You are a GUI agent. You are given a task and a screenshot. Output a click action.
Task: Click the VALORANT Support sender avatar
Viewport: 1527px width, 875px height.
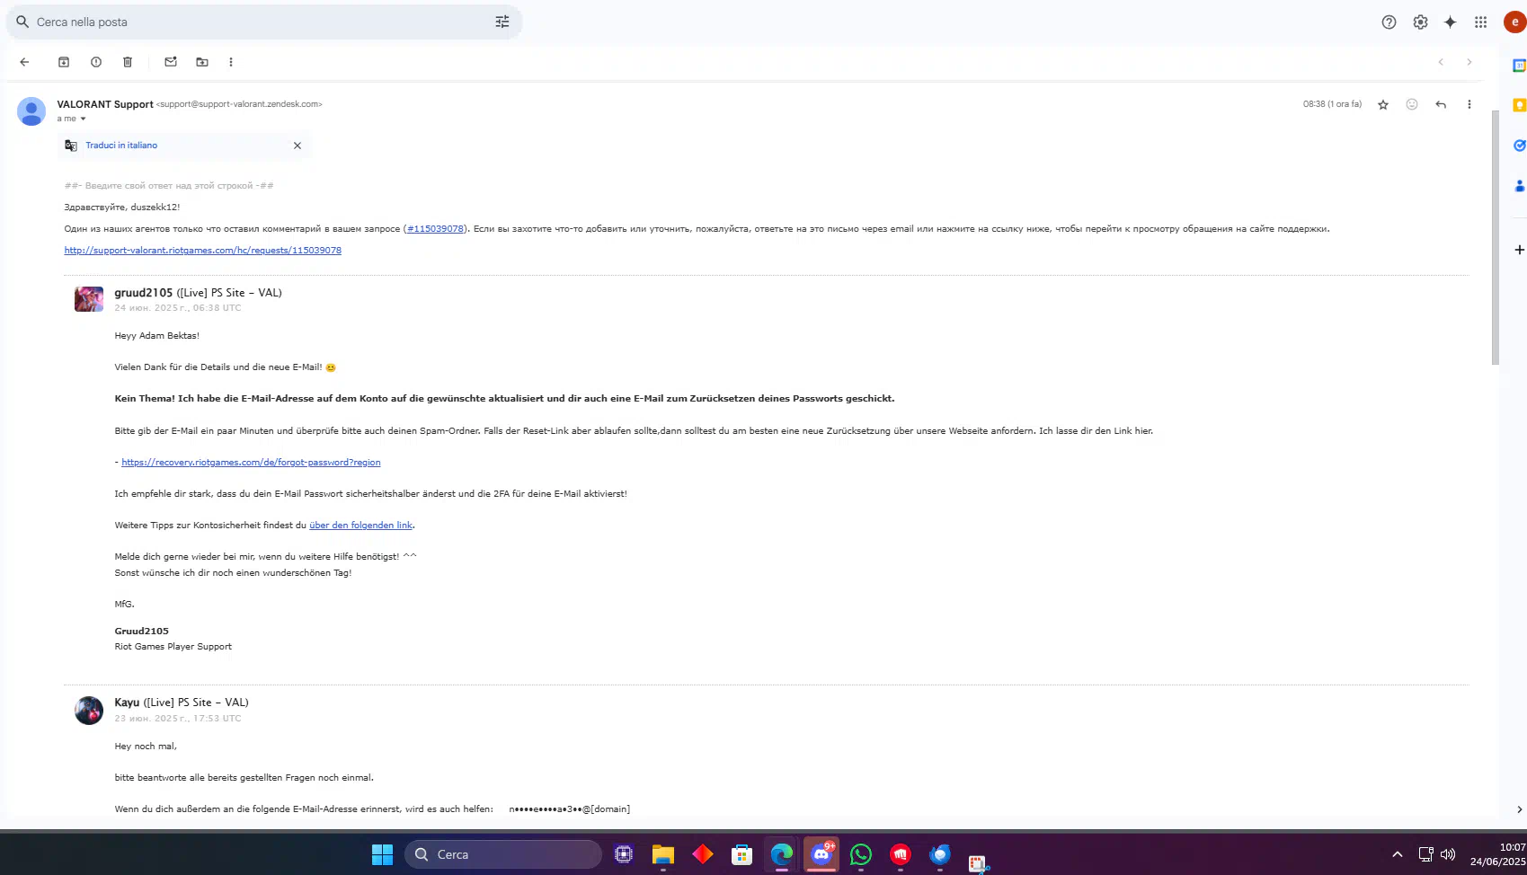click(31, 111)
